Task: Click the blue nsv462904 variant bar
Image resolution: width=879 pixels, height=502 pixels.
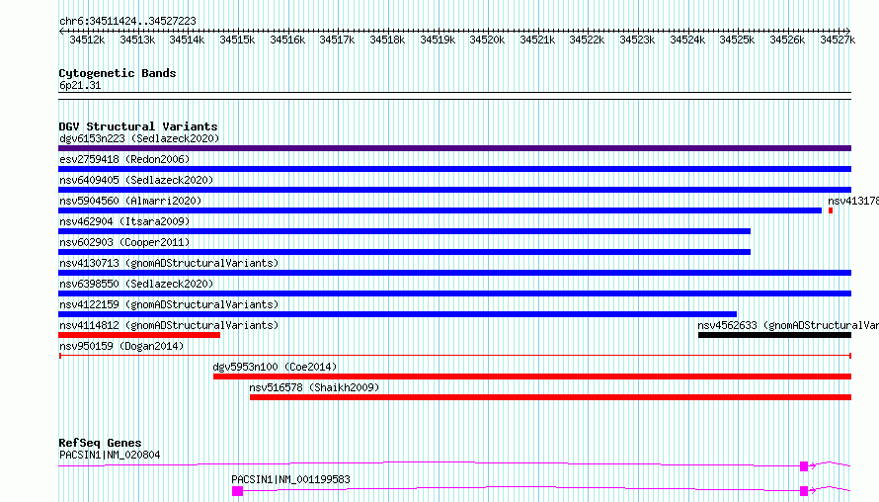Action: pos(404,231)
